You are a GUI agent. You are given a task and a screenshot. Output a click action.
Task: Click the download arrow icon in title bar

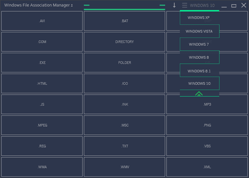[x=174, y=5]
